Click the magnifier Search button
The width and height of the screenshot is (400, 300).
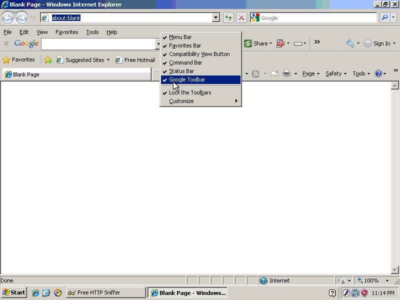pos(384,17)
